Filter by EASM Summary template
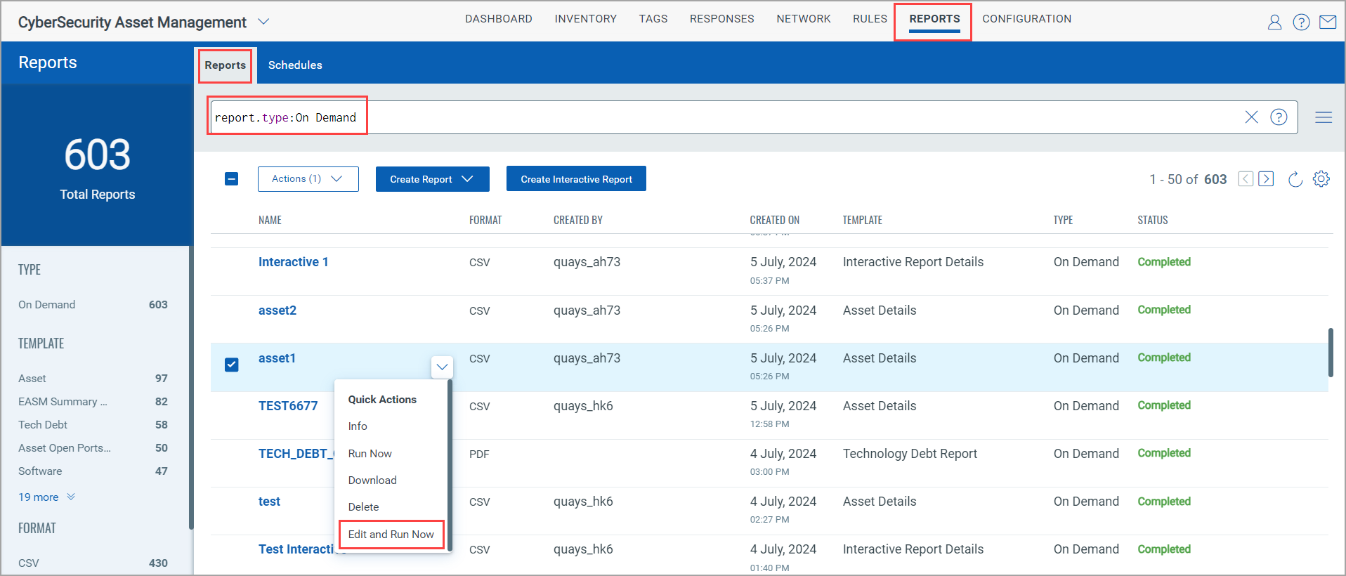Image resolution: width=1346 pixels, height=576 pixels. [x=93, y=402]
